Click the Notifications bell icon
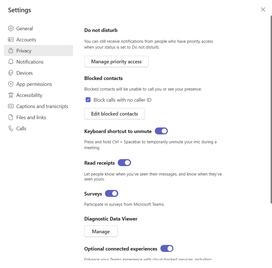This screenshot has width=272, height=268. tap(11, 62)
